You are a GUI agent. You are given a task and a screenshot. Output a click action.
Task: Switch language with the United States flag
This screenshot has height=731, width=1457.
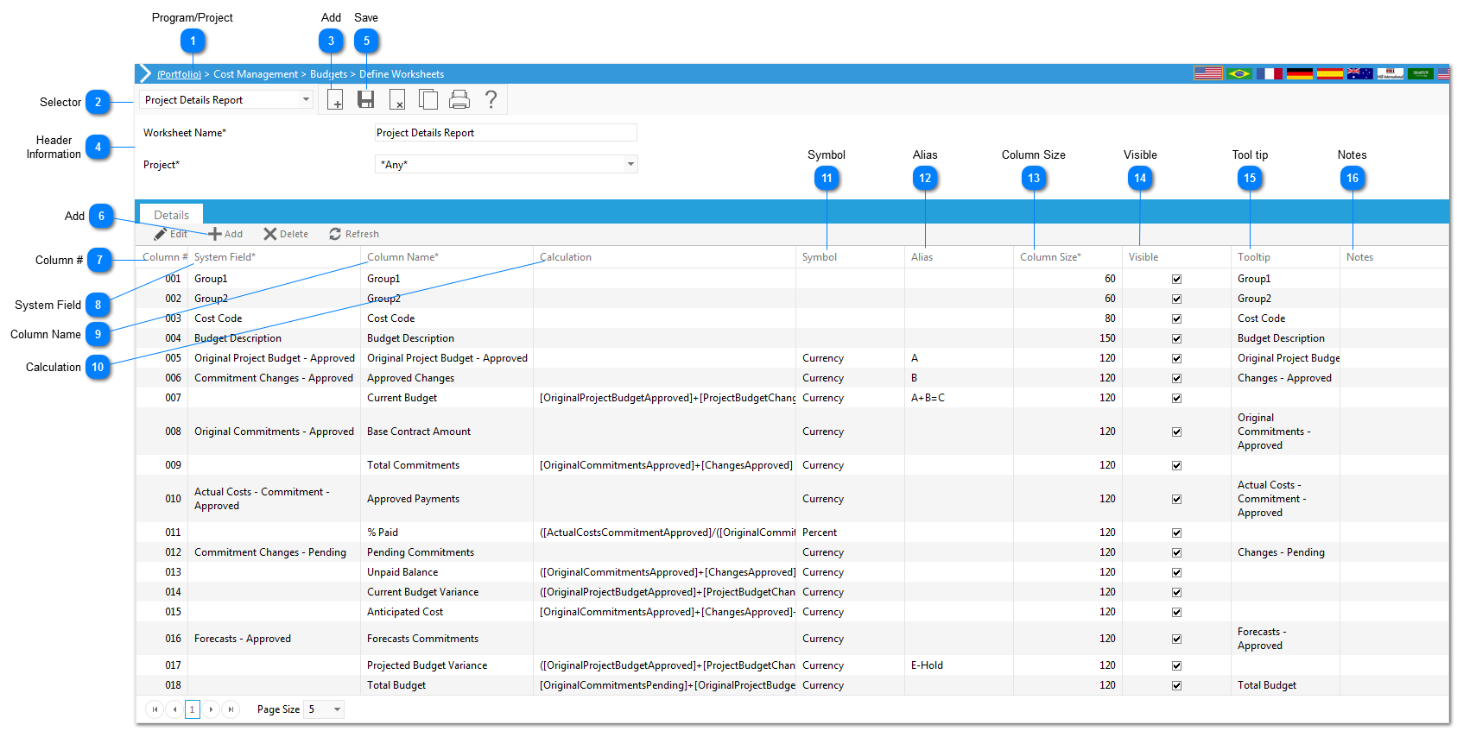tap(1207, 73)
